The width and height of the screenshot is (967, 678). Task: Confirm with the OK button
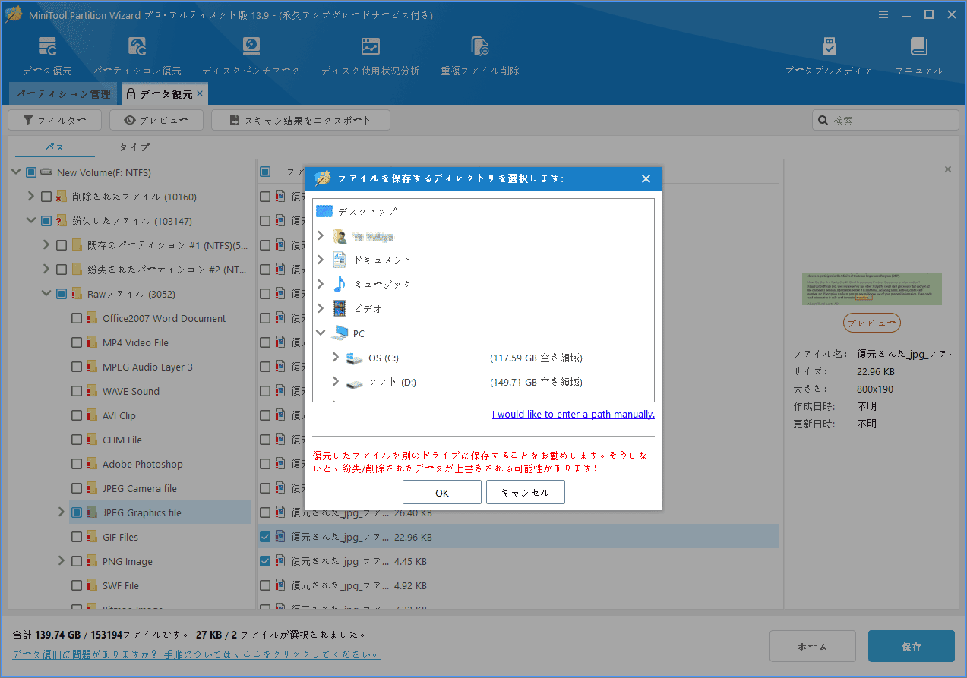click(442, 493)
